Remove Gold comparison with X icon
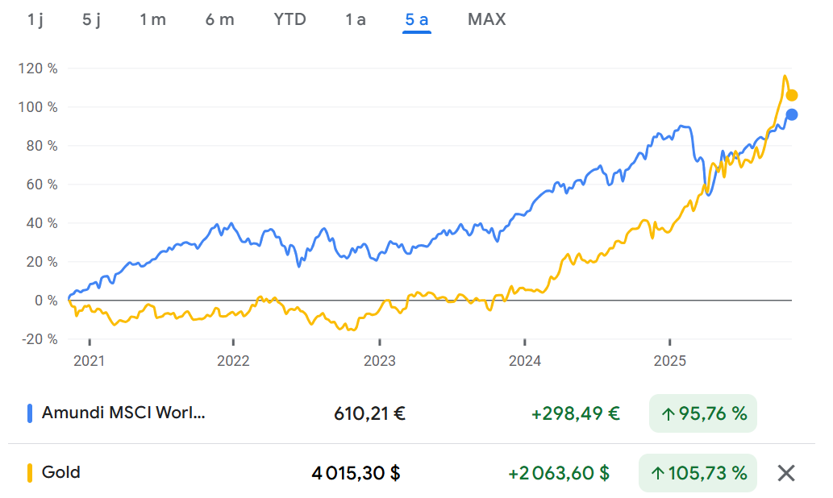 pyautogui.click(x=786, y=473)
